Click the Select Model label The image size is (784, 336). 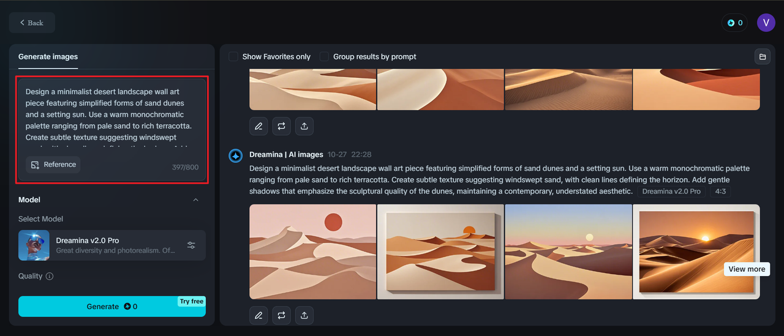(40, 219)
